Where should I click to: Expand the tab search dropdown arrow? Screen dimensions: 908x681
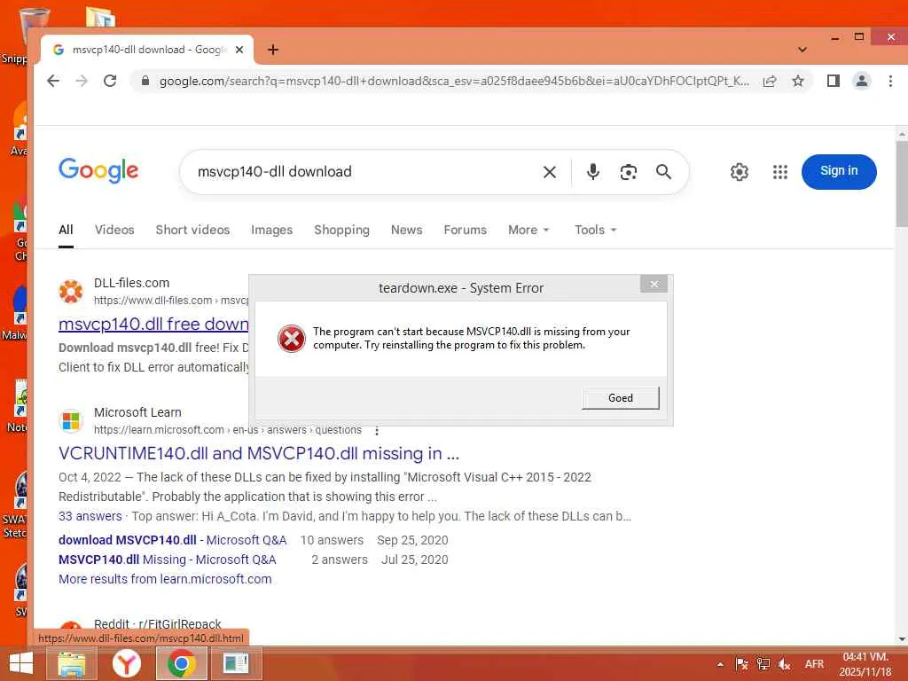click(x=802, y=50)
